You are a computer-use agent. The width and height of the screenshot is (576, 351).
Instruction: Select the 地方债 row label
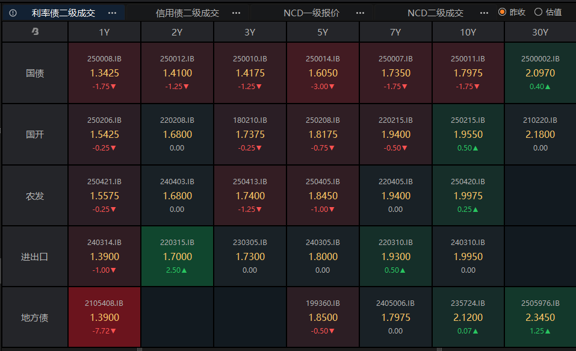click(35, 317)
